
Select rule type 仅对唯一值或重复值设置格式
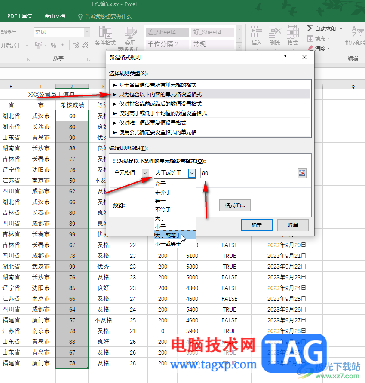click(210, 123)
